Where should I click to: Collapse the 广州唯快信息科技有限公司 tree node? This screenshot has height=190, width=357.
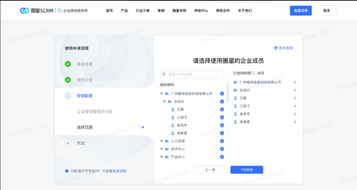[x=162, y=94]
